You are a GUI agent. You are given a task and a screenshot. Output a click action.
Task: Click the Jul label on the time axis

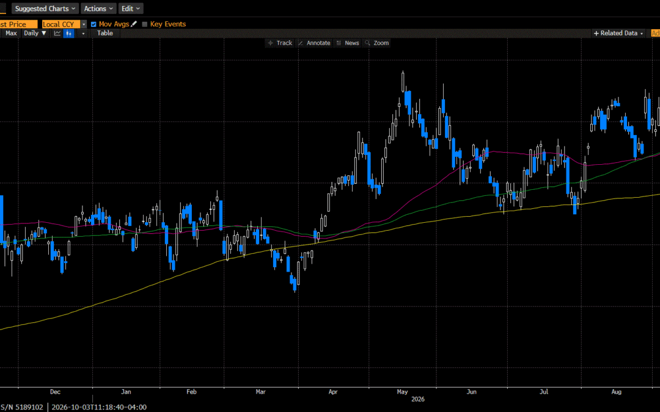tap(544, 392)
